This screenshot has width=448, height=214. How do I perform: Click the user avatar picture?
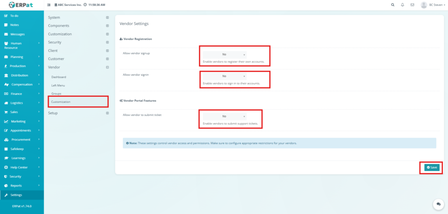pyautogui.click(x=423, y=5)
